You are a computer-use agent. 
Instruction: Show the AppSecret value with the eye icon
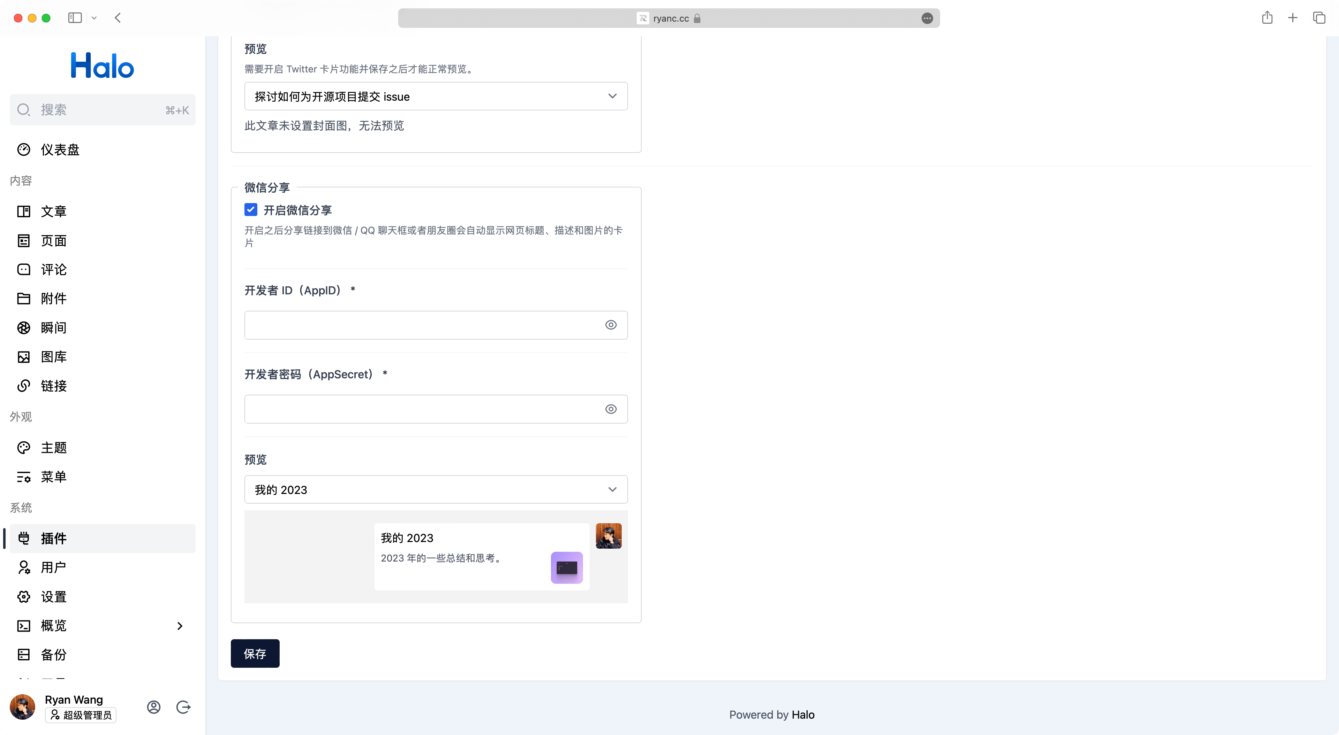611,409
